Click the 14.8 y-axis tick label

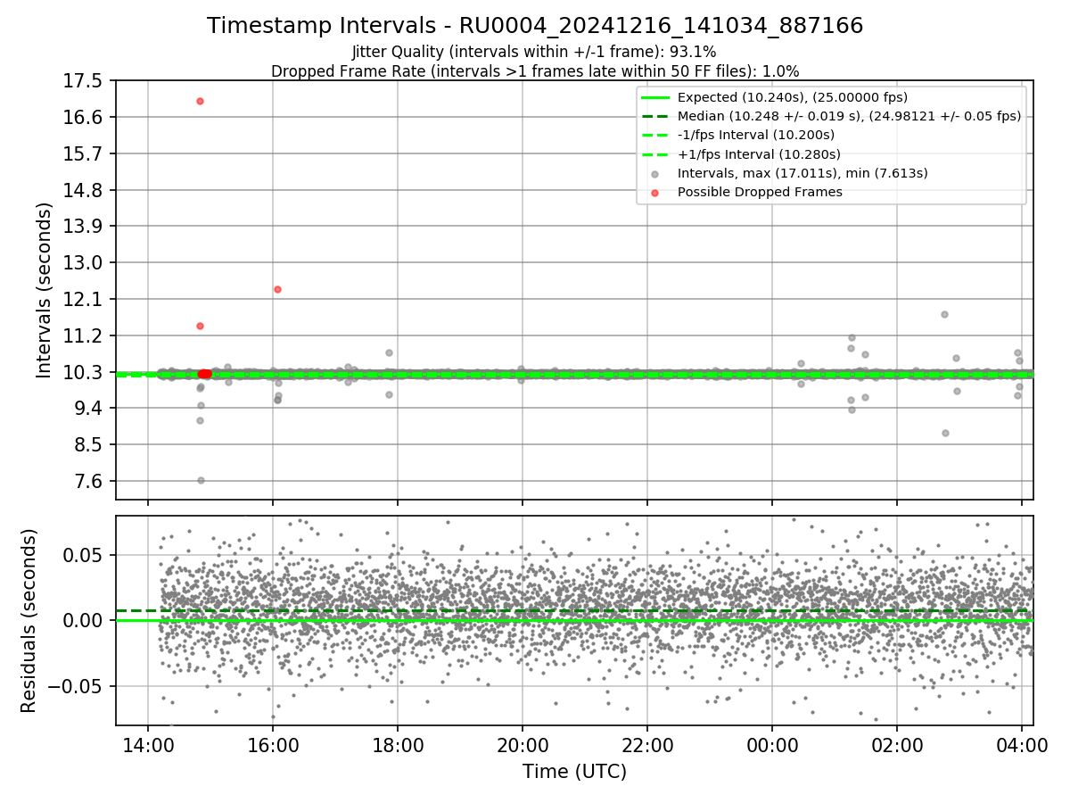[x=84, y=190]
